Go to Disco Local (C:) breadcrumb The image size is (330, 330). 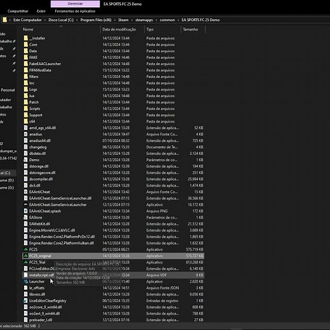(x=61, y=20)
